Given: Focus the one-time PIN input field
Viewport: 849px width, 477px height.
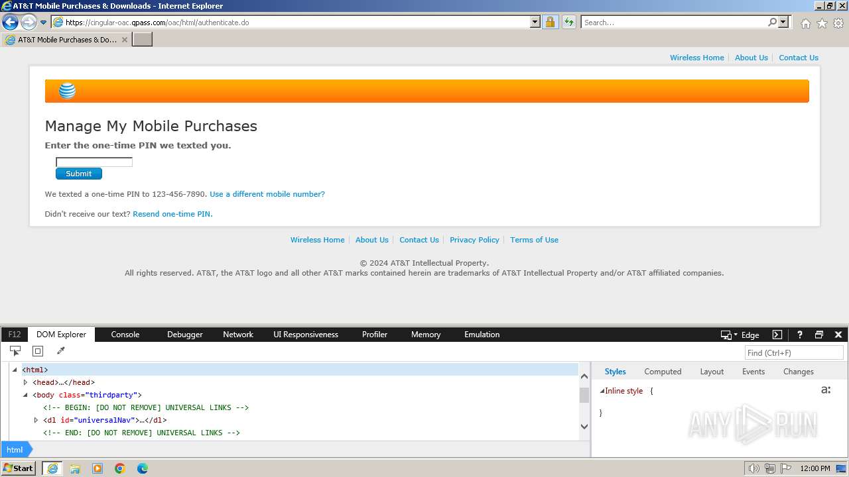Looking at the screenshot, I should click(94, 162).
